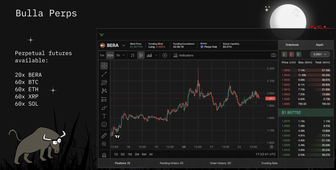This screenshot has width=336, height=170.
Task: Set the chart range to All
Action: [x=151, y=154]
